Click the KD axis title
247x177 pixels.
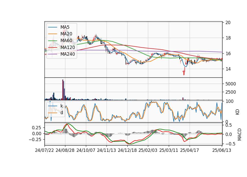click(237, 112)
